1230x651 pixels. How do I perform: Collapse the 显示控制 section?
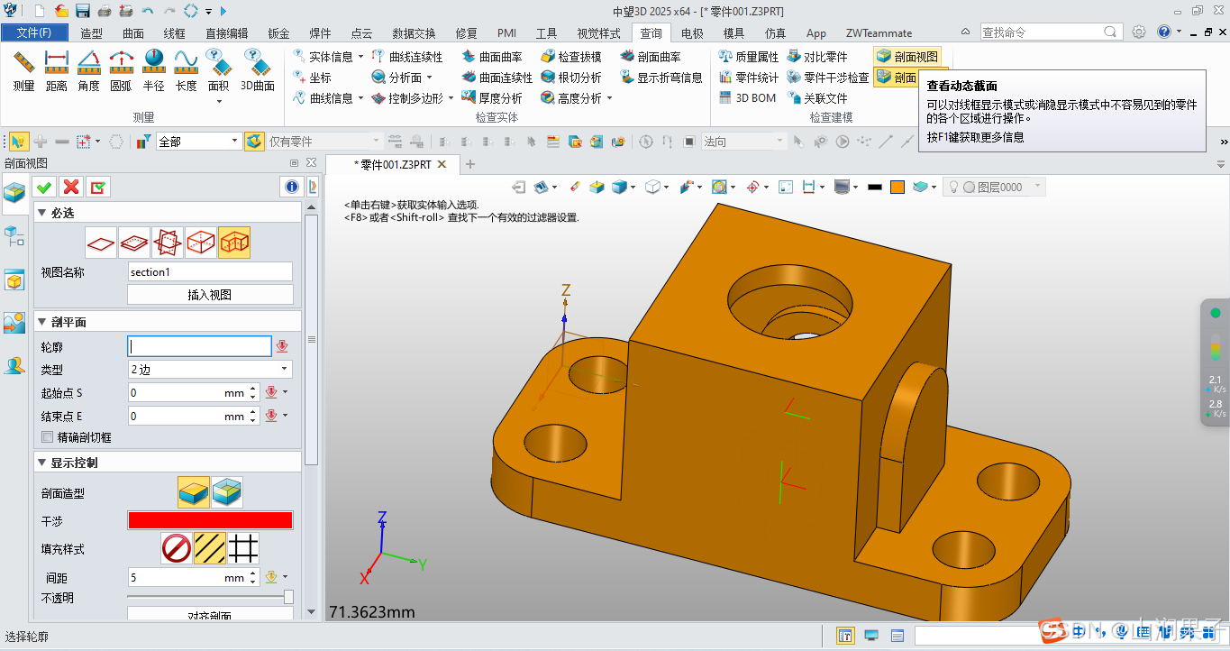41,463
